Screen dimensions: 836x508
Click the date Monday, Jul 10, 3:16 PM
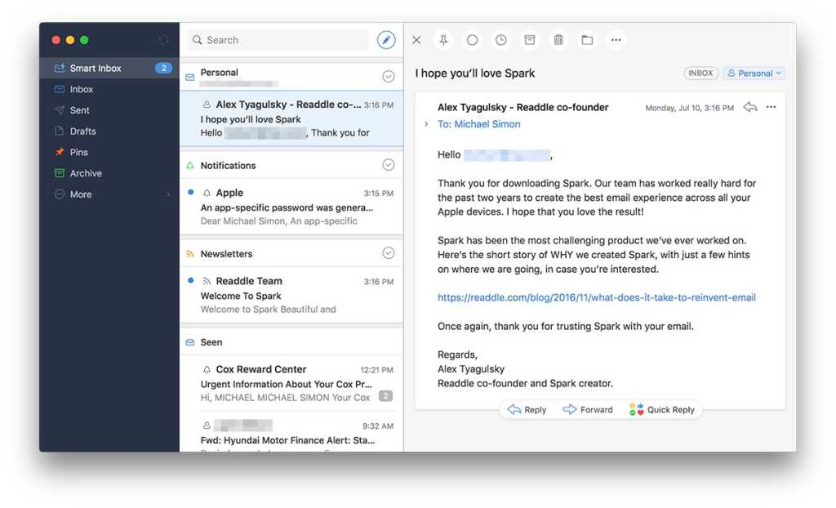click(x=689, y=108)
